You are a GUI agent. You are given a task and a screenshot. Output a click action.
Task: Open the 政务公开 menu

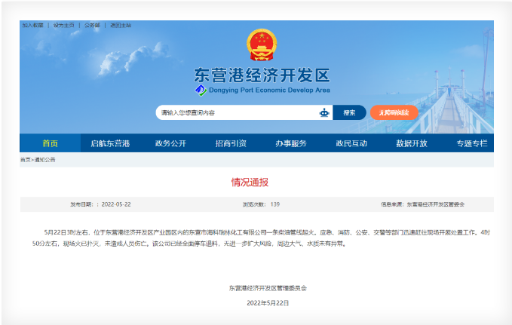[x=170, y=143]
